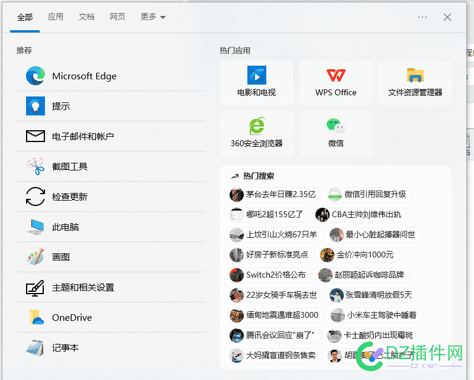Screen dimensions: 474x380
Task: Click the 热门搜索 trending arrow icon
Action: (235, 176)
